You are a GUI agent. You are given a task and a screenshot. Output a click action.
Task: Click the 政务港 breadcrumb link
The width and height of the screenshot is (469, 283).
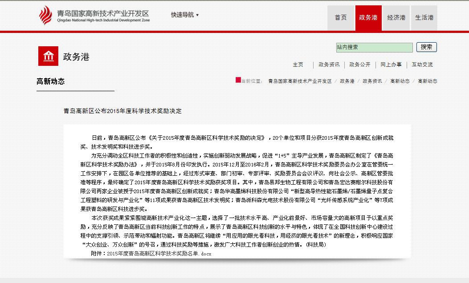point(347,81)
